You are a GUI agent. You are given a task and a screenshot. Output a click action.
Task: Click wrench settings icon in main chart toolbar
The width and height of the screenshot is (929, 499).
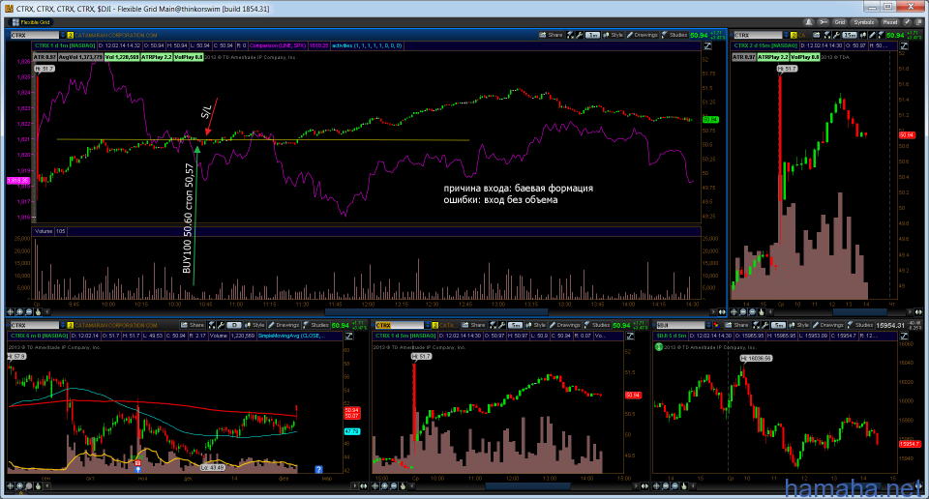point(580,35)
